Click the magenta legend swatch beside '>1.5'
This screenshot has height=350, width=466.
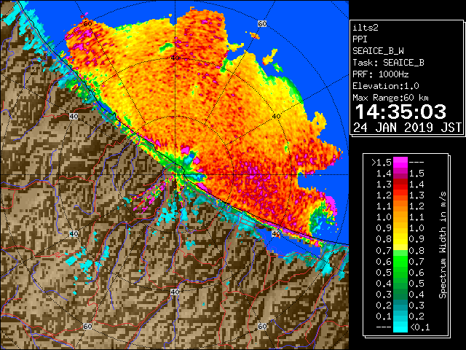pyautogui.click(x=400, y=163)
